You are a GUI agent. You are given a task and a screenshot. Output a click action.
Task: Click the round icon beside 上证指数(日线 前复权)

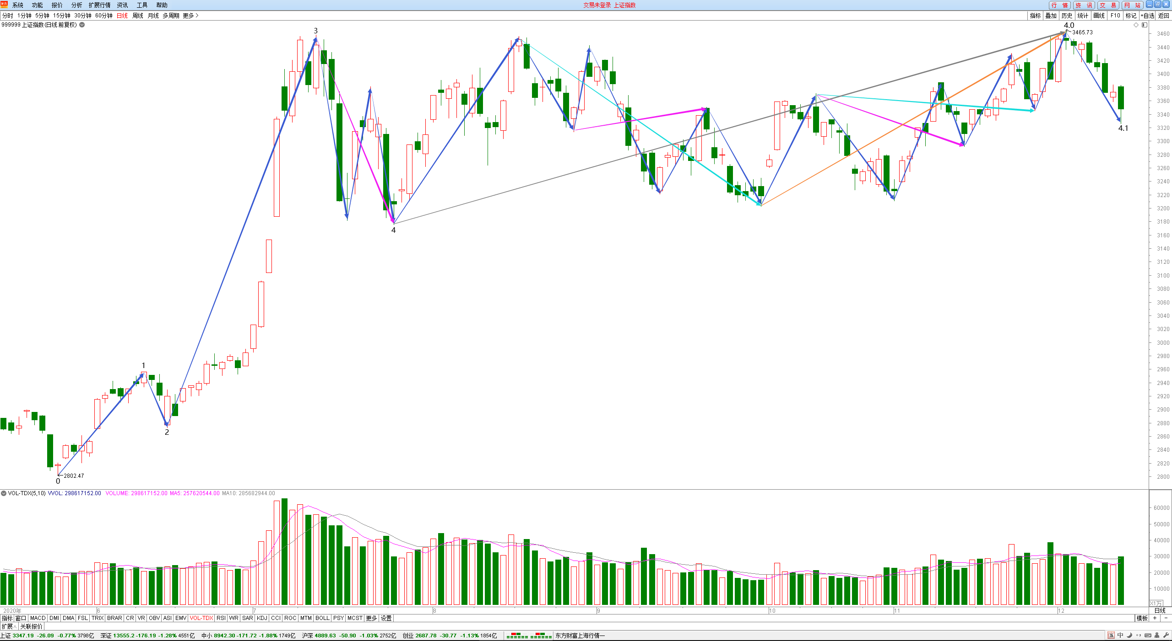click(x=82, y=25)
